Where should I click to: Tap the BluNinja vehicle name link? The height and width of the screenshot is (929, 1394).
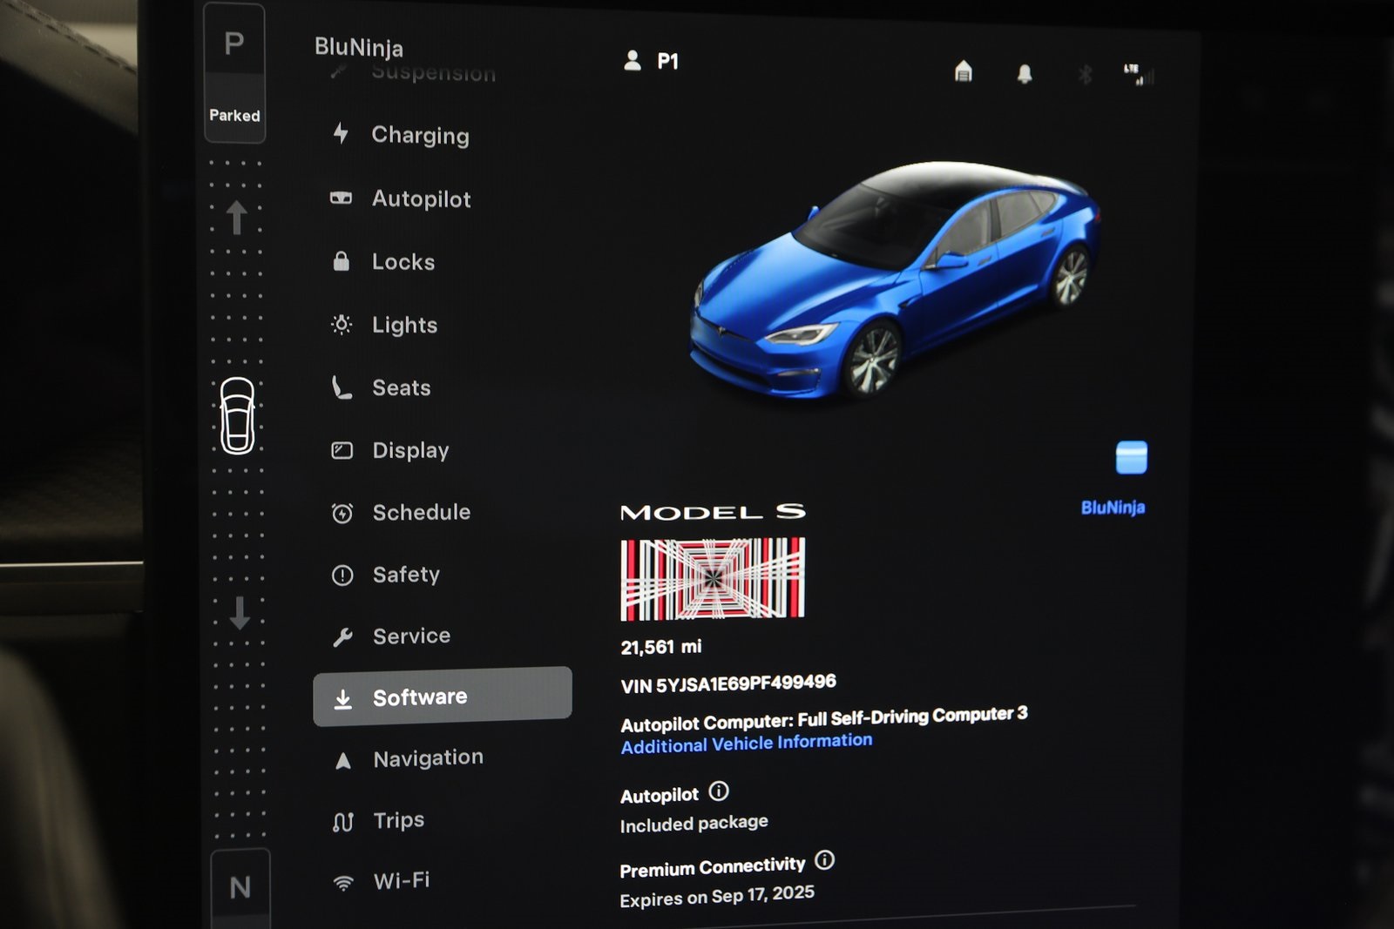pyautogui.click(x=1113, y=508)
